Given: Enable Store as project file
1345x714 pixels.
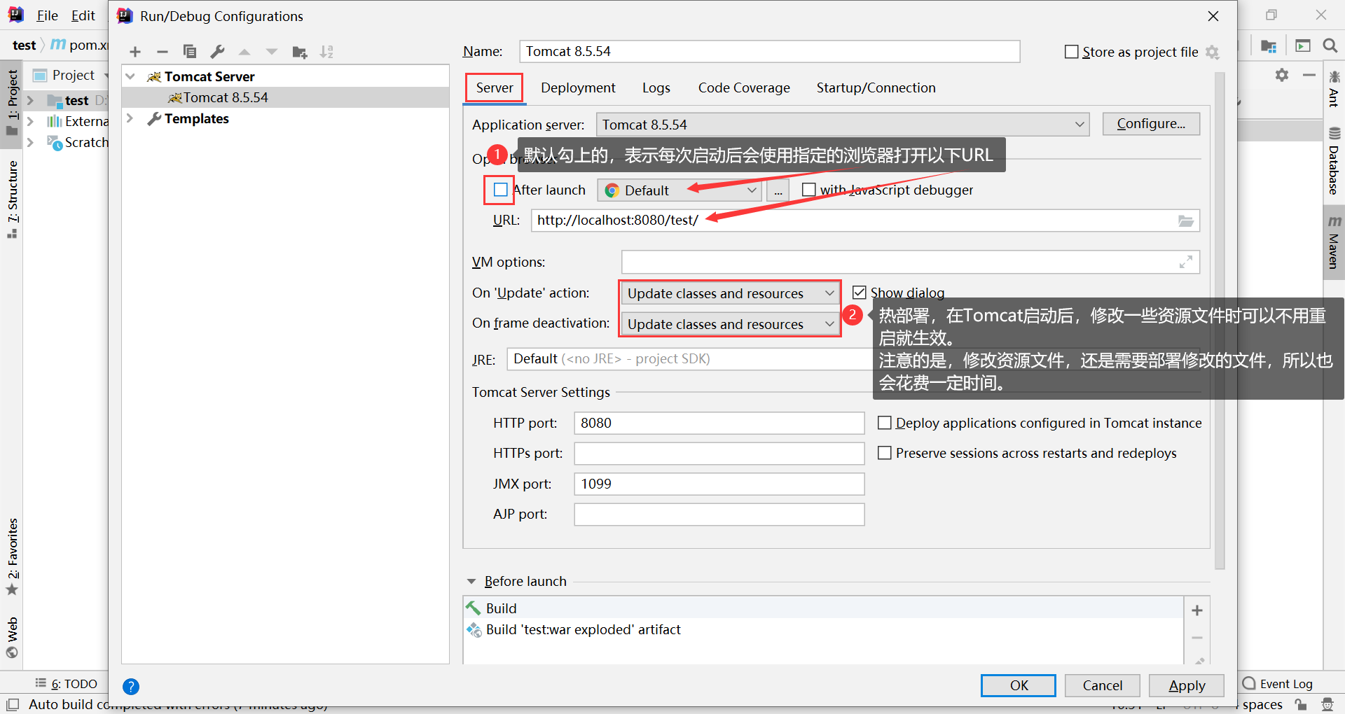Looking at the screenshot, I should [1071, 52].
